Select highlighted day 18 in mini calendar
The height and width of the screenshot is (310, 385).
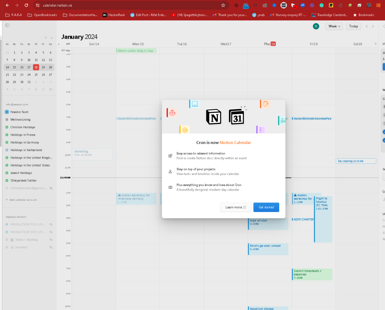[x=36, y=67]
